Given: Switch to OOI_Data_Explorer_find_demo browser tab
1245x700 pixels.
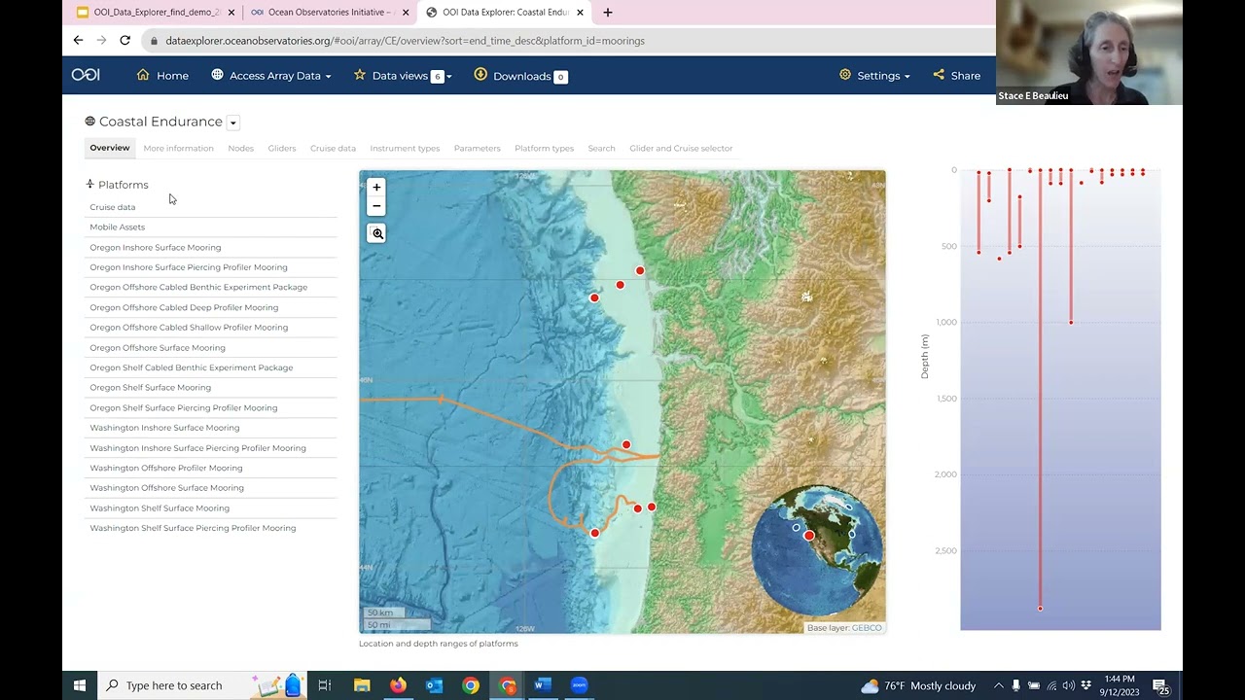Looking at the screenshot, I should [156, 13].
